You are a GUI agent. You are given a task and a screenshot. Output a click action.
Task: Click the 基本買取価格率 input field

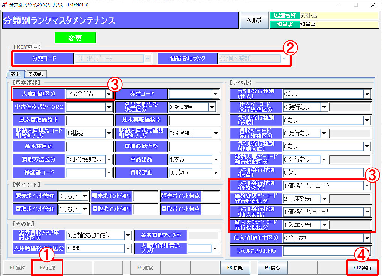click(90, 120)
